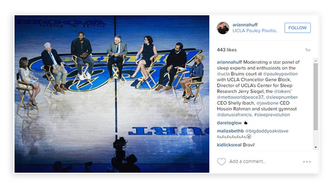This screenshot has height=190, width=333.
Task: Click the down arrow of comments scrollbar
Action: (x=315, y=148)
